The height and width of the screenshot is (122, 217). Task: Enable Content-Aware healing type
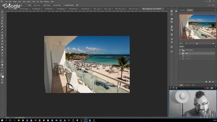point(37,5)
